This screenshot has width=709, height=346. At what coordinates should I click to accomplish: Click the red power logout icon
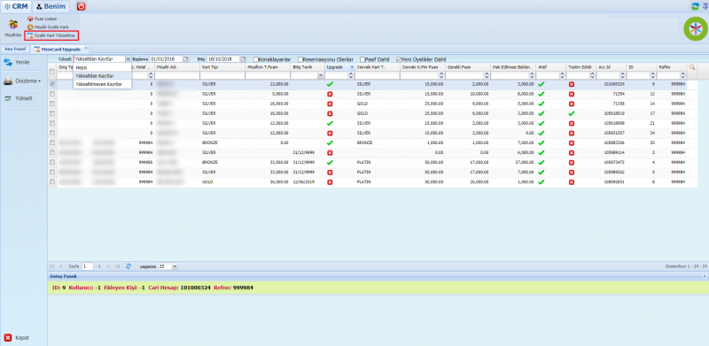coord(82,6)
